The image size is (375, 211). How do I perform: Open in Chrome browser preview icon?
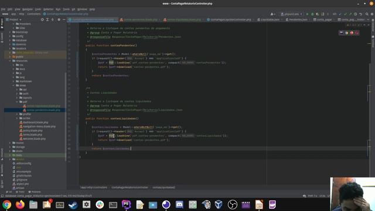click(346, 33)
